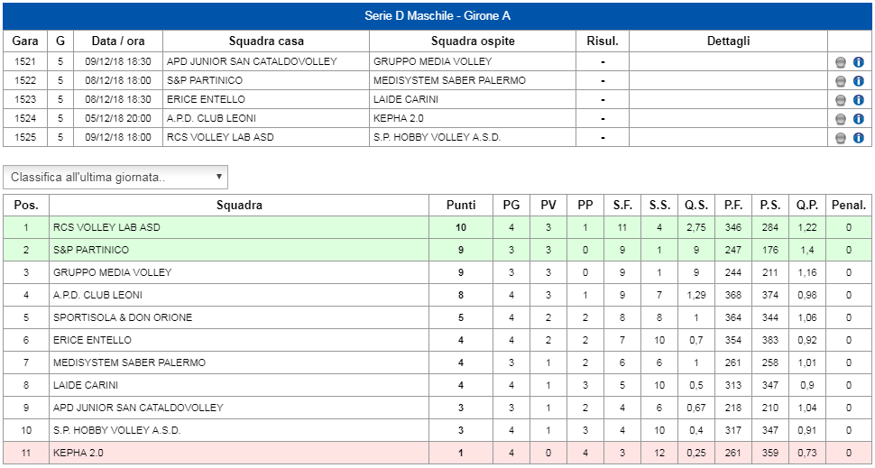Open info icon for match 1522

pos(858,81)
